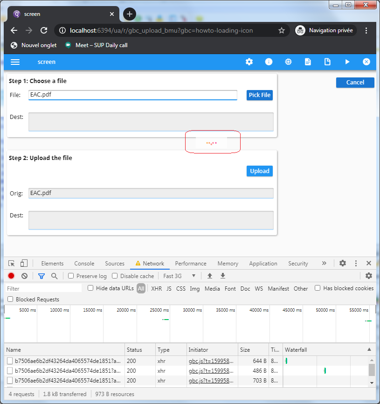
Task: Clear the network log
Action: click(x=24, y=276)
